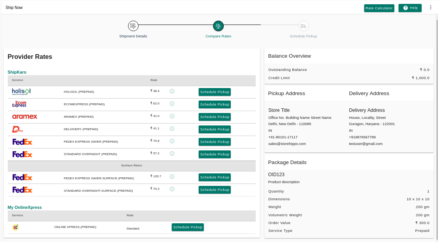438x242 pixels.
Task: Schedule pickup with Holisol
Action: (215, 92)
